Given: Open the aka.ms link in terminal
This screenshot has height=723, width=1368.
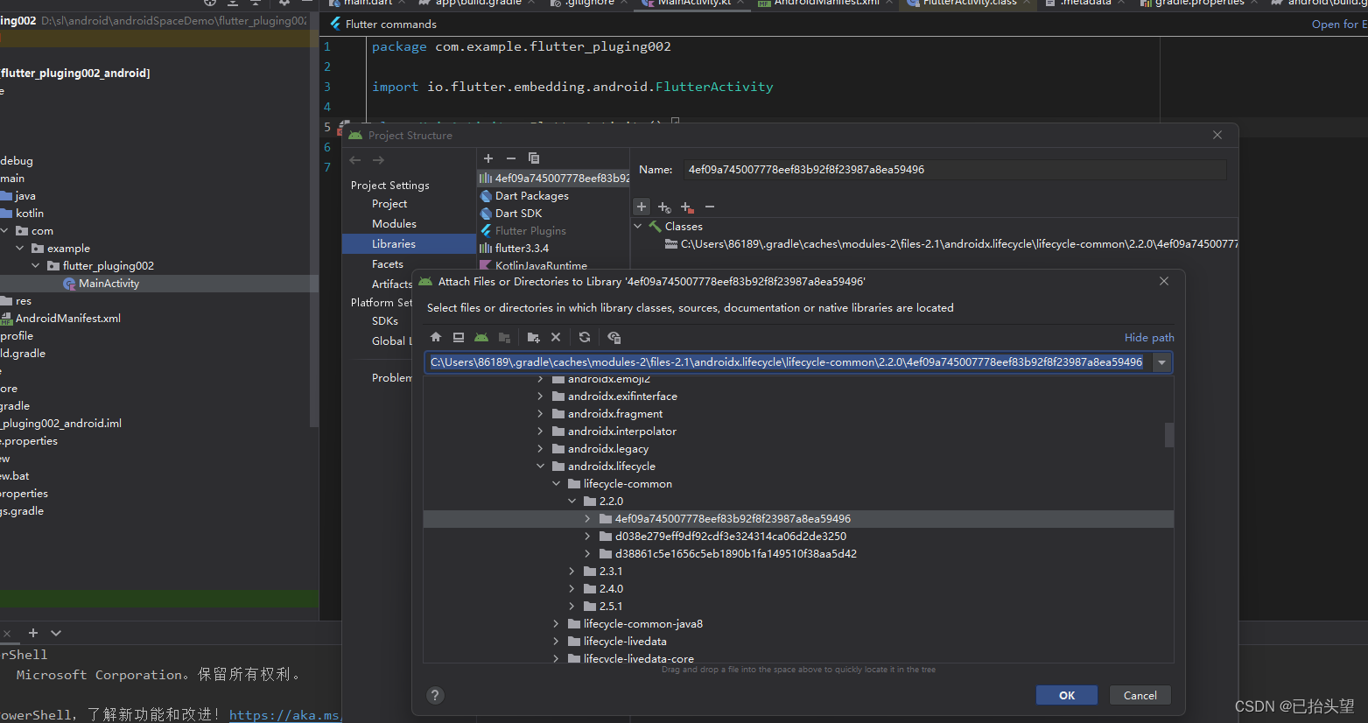Looking at the screenshot, I should point(284,715).
